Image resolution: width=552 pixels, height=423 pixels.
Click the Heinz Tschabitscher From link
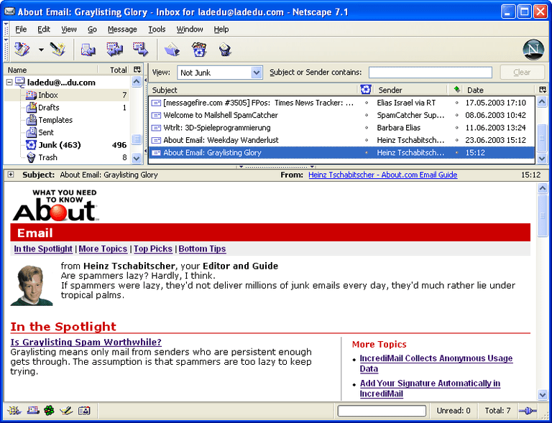click(x=382, y=175)
